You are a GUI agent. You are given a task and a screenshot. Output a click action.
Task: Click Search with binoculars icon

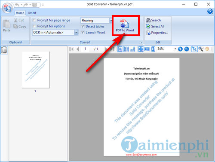point(154,20)
